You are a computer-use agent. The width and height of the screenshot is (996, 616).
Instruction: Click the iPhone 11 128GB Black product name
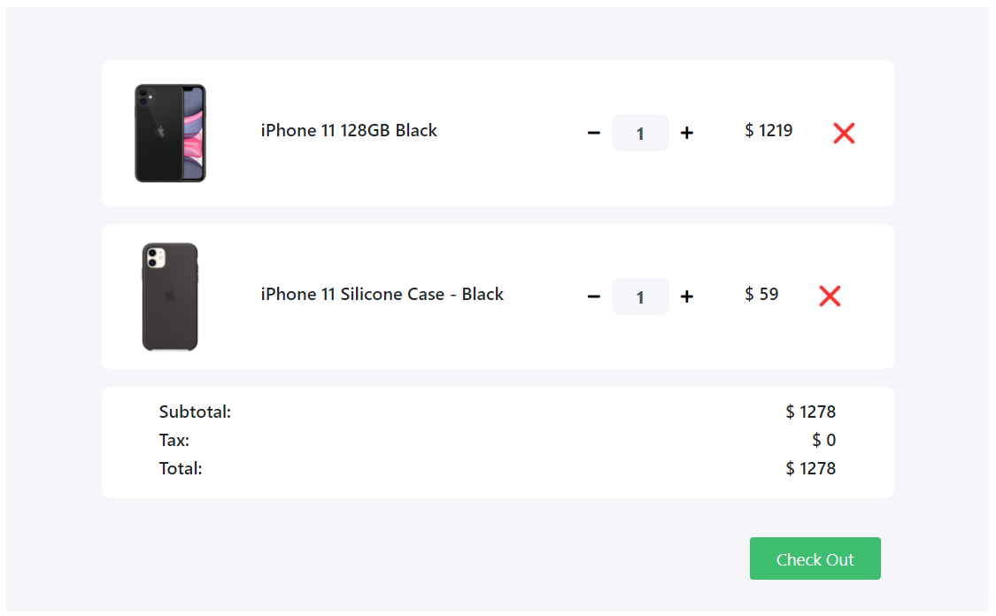pos(349,131)
